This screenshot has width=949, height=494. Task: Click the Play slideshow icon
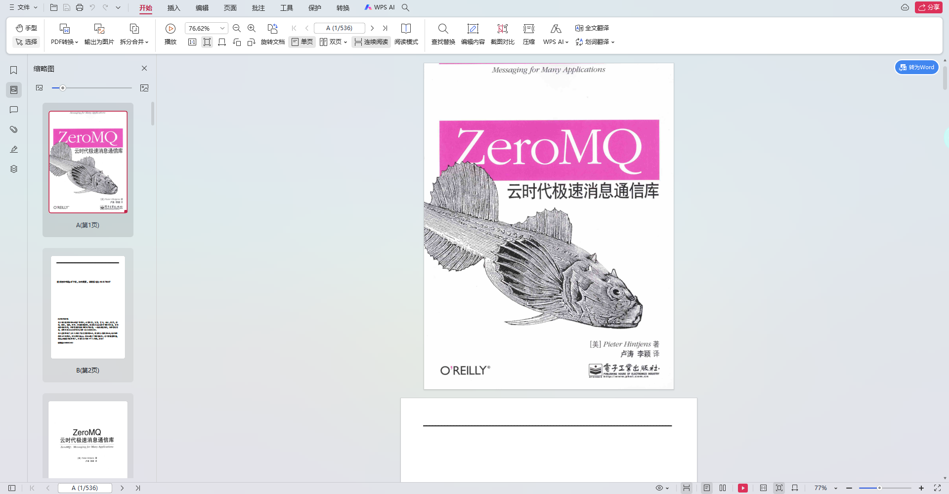click(x=171, y=29)
